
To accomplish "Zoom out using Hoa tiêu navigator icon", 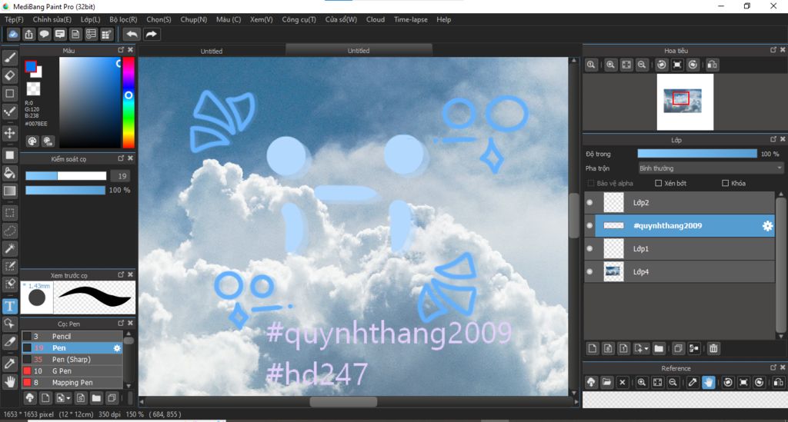I will (x=642, y=65).
